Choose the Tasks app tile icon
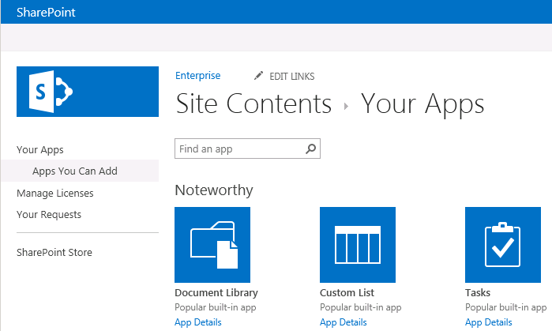Viewport: 552px width, 331px height. pyautogui.click(x=502, y=245)
